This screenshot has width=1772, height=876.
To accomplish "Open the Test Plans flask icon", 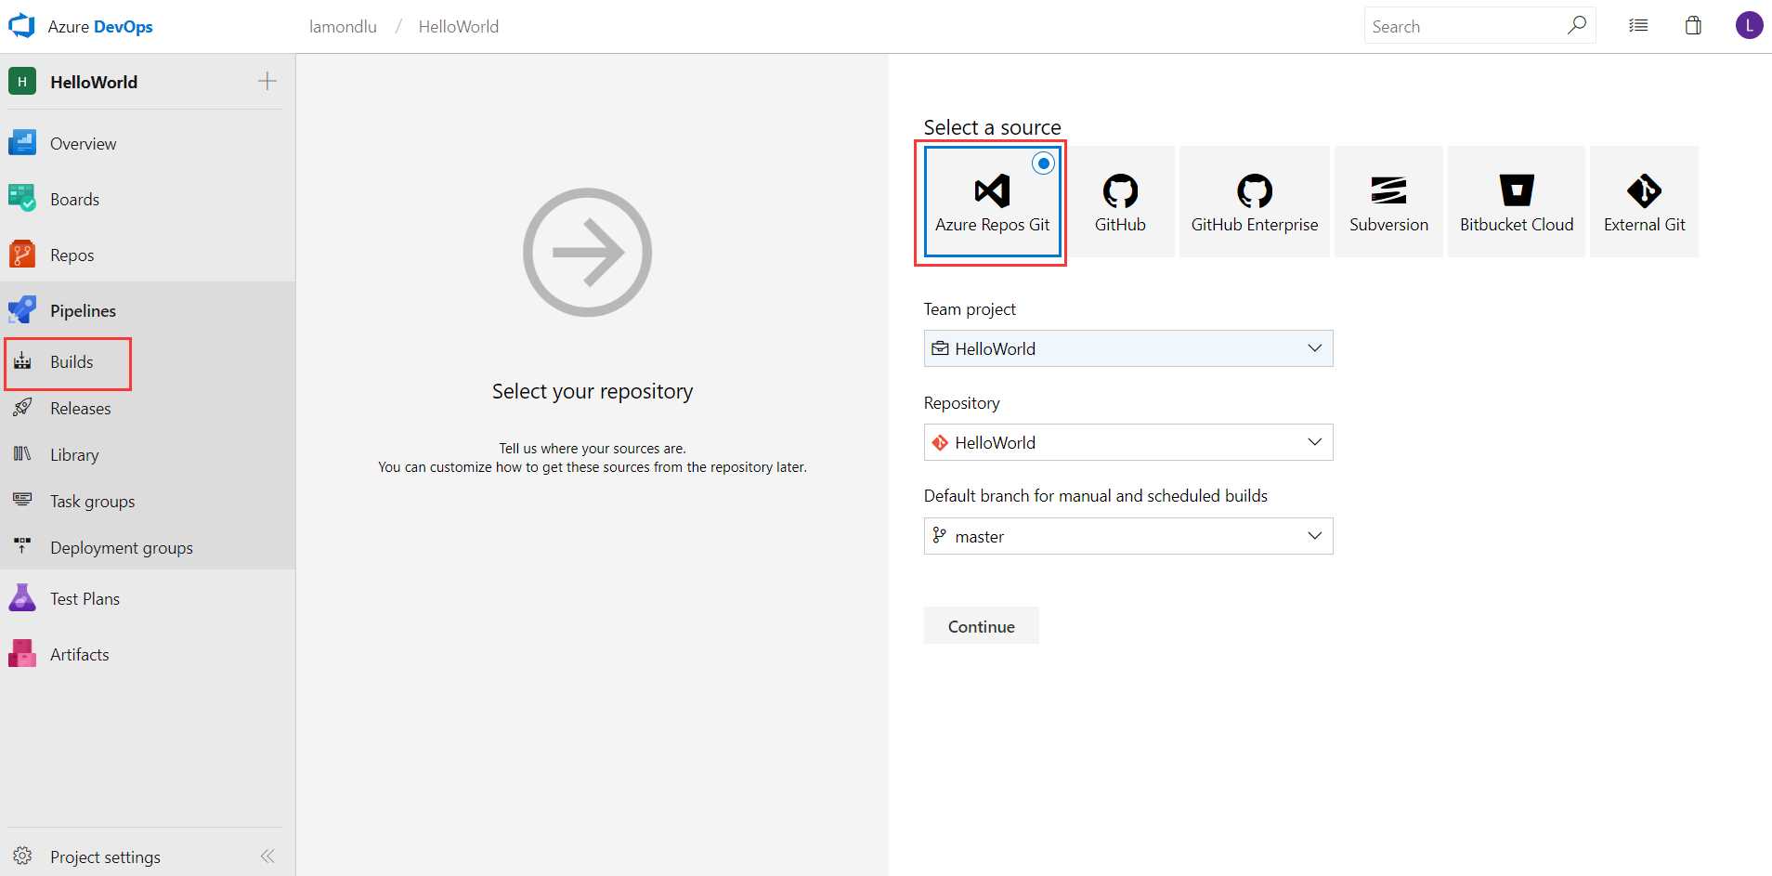I will coord(22,598).
